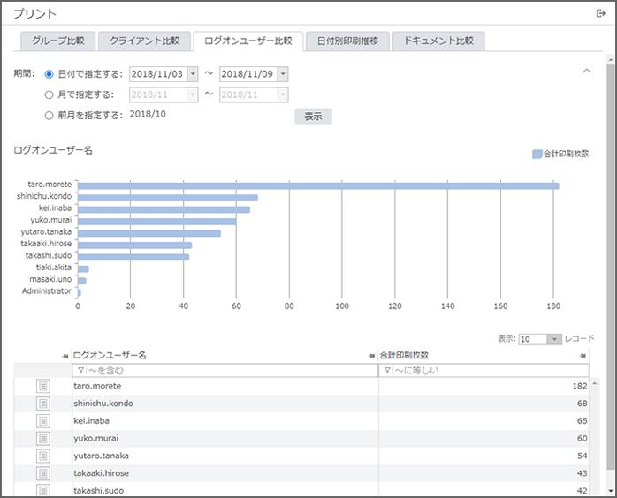Click the 表示 button
This screenshot has height=498, width=617.
click(313, 117)
